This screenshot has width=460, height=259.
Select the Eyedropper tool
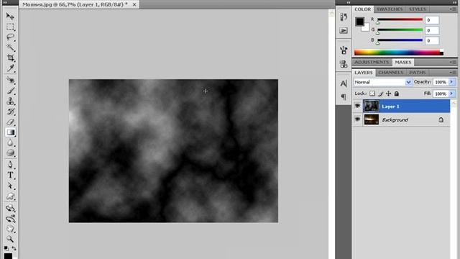[x=10, y=68]
